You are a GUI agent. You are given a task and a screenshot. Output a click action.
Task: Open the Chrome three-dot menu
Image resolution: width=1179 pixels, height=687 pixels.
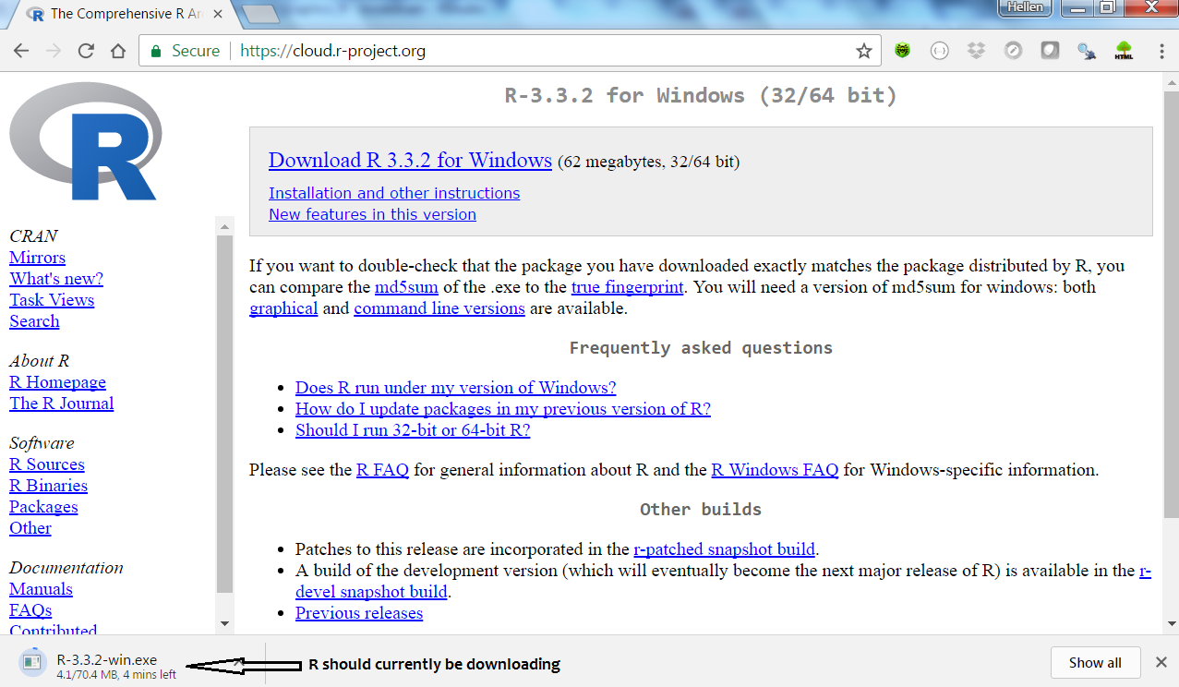coord(1161,52)
